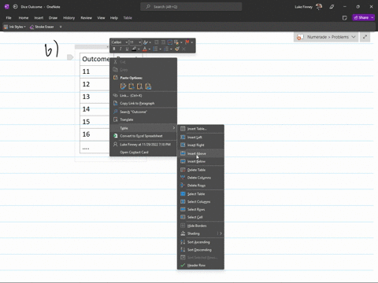Screen dimensions: 378x283
Task: Click Select Rows in the submenu
Action: pos(201,209)
